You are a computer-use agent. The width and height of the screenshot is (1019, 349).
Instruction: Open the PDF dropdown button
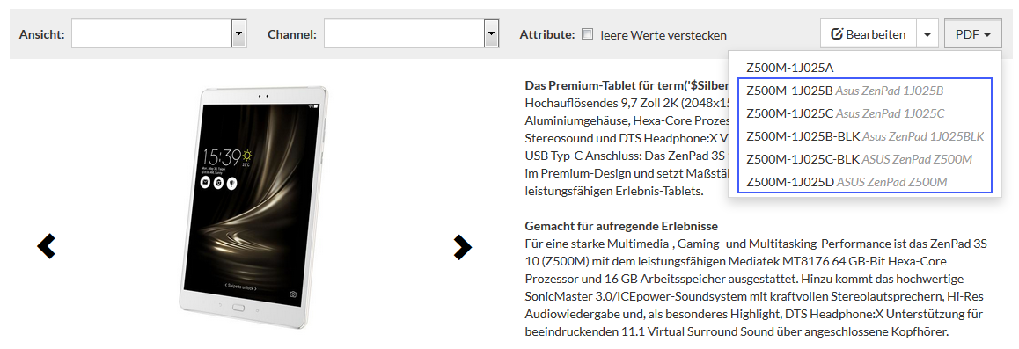973,34
